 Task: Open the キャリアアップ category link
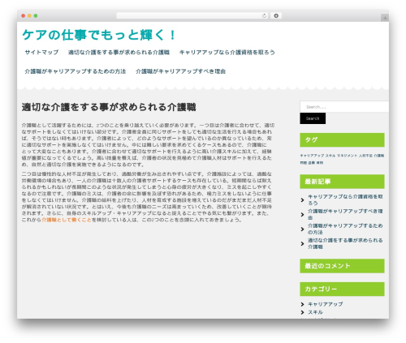click(x=326, y=304)
